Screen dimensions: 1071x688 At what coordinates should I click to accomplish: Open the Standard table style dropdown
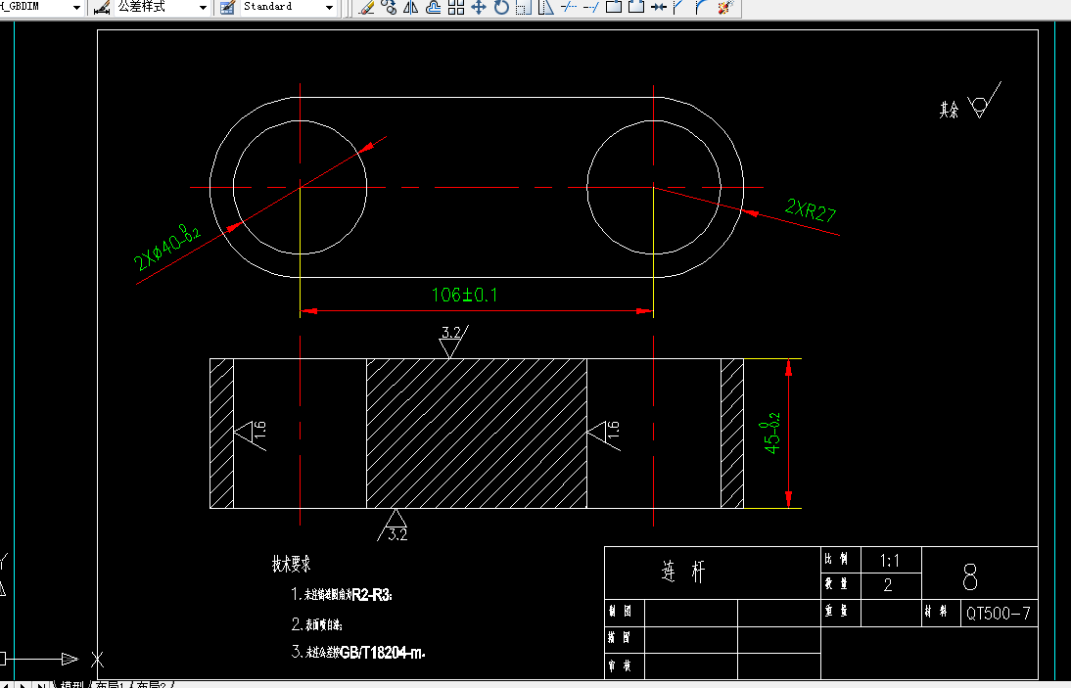pyautogui.click(x=329, y=8)
